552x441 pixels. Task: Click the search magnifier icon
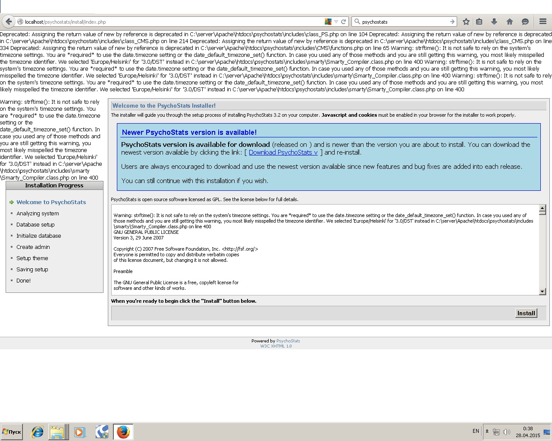coord(357,22)
